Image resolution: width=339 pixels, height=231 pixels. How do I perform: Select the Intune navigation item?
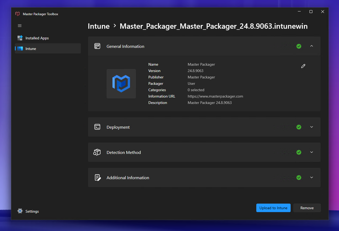(48, 49)
